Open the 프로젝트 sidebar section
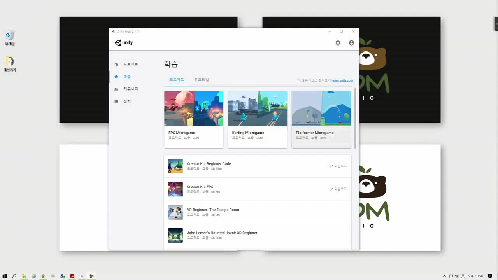The height and width of the screenshot is (280, 498). [x=130, y=64]
